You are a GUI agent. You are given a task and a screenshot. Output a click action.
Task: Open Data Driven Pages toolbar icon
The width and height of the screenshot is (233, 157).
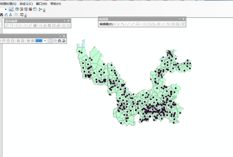64,41
